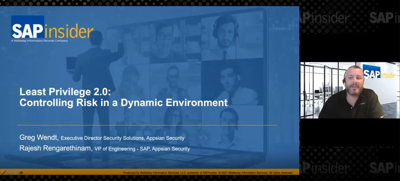Click the SAPinsider logo behind the speaker
This screenshot has height=181, width=400.
coord(379,72)
